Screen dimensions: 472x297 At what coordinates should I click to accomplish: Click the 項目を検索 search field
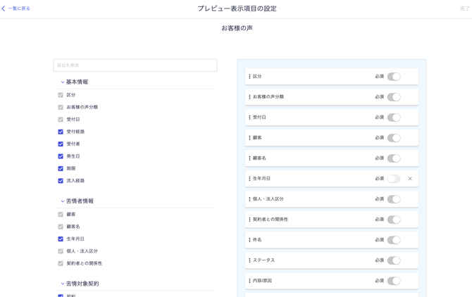[135, 65]
